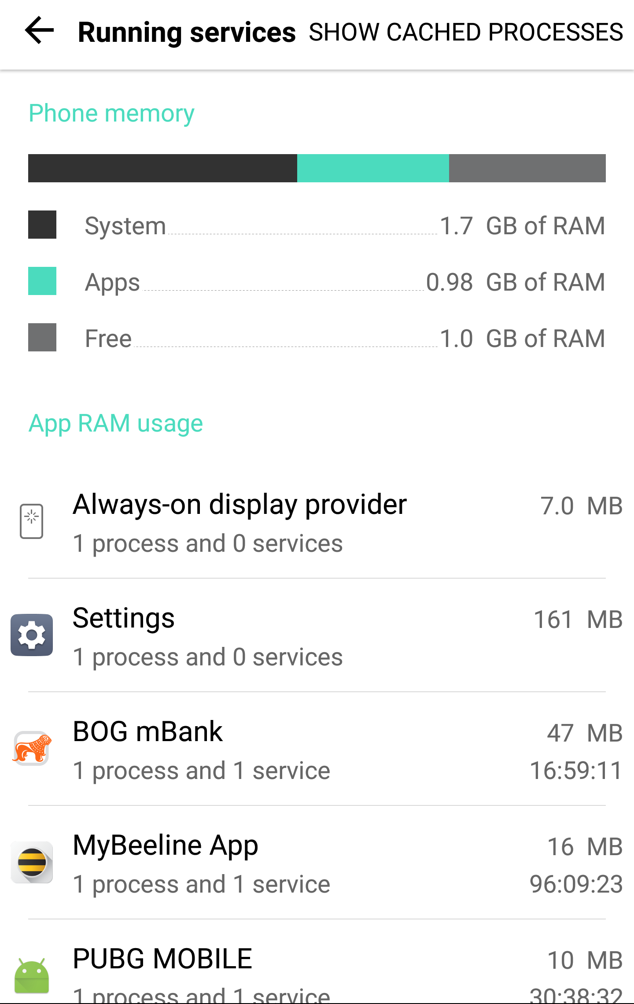Tap the App RAM usage header

pos(116,423)
